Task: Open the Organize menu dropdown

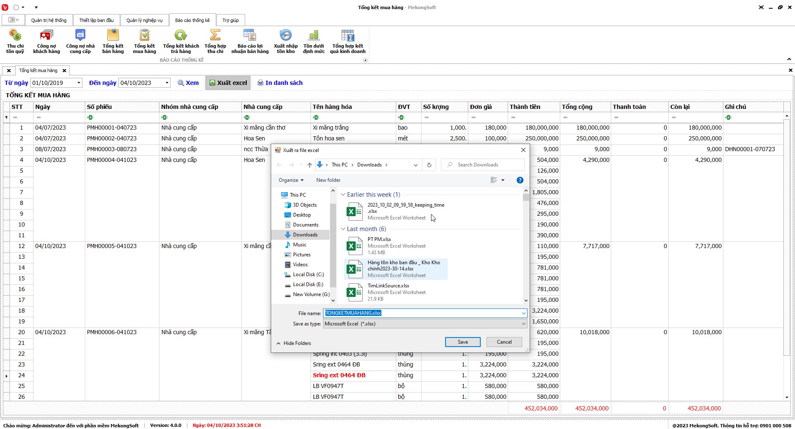Action: pyautogui.click(x=291, y=180)
